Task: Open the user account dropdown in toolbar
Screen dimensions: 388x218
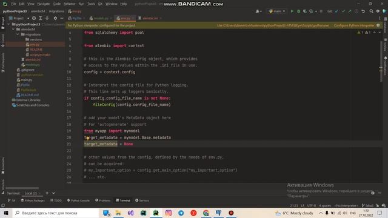Action: tap(259, 11)
